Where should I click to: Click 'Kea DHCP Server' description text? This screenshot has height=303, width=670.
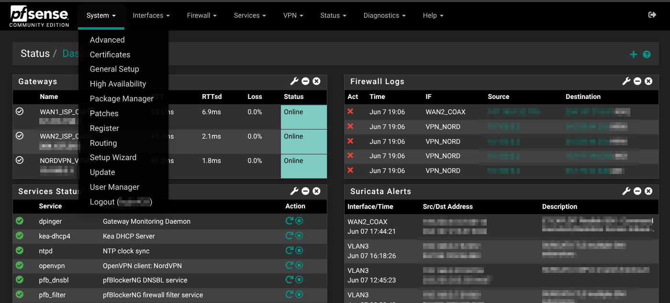(x=129, y=236)
